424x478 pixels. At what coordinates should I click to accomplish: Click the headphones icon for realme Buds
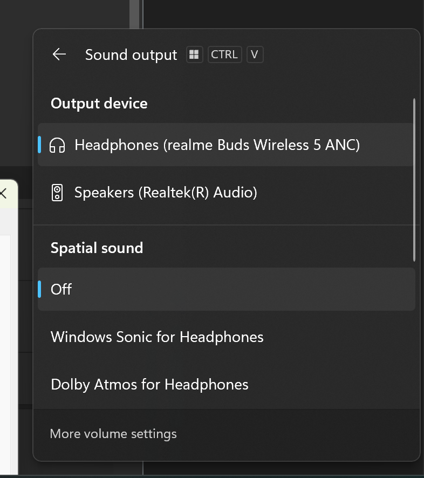(x=57, y=145)
